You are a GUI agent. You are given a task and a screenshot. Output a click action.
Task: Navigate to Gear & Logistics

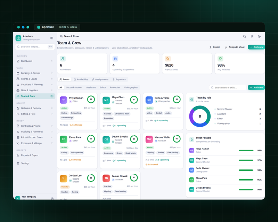tap(35, 90)
